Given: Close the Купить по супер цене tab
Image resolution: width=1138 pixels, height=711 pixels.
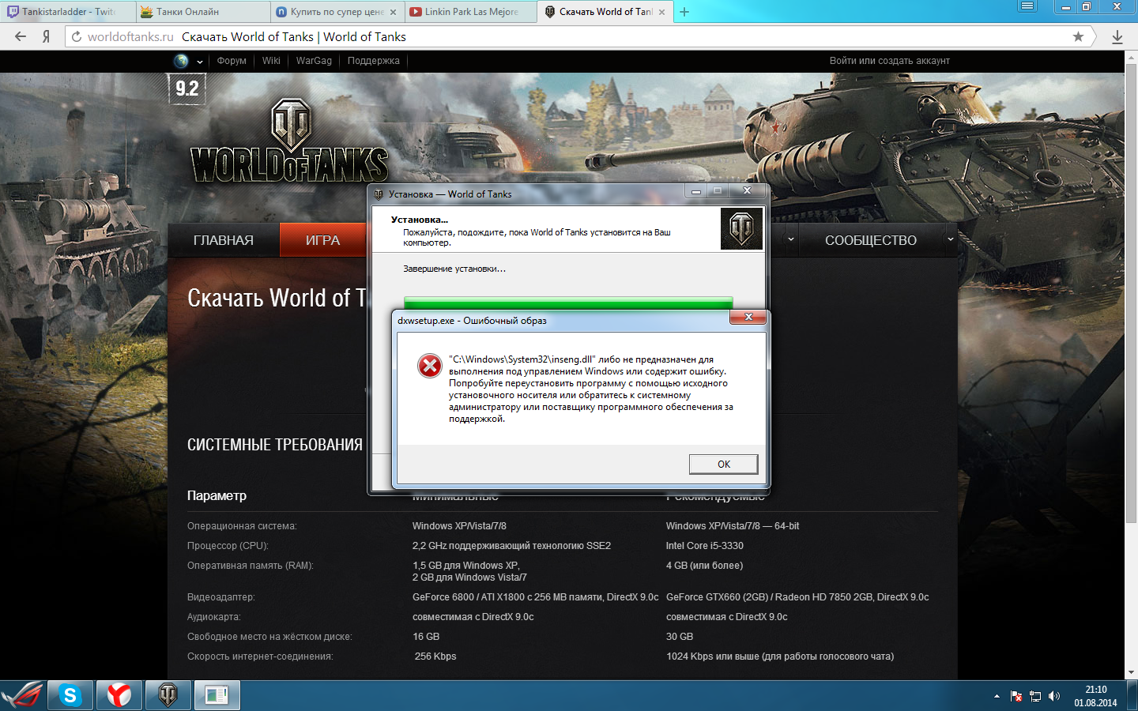Looking at the screenshot, I should point(393,12).
